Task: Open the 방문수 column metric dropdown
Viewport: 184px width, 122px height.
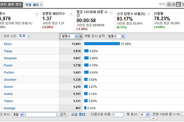Action: [x=69, y=36]
